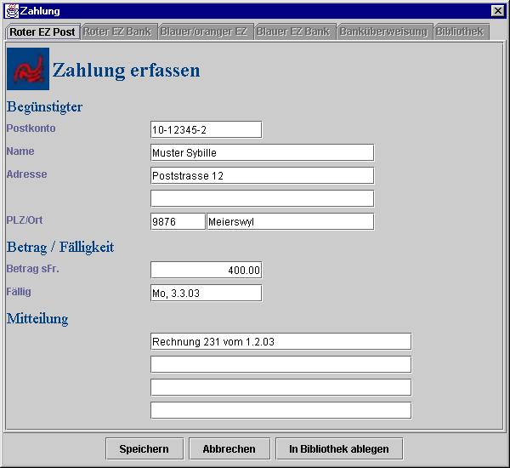Select the Betrag sFr. field with 400.00
Image resolution: width=510 pixels, height=468 pixels.
(x=207, y=270)
